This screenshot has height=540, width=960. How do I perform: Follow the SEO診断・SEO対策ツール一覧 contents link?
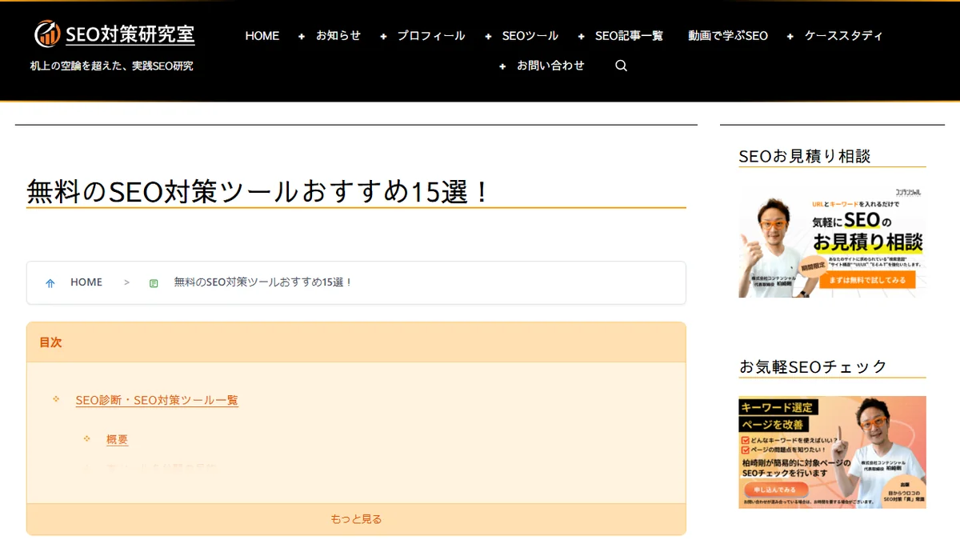157,400
